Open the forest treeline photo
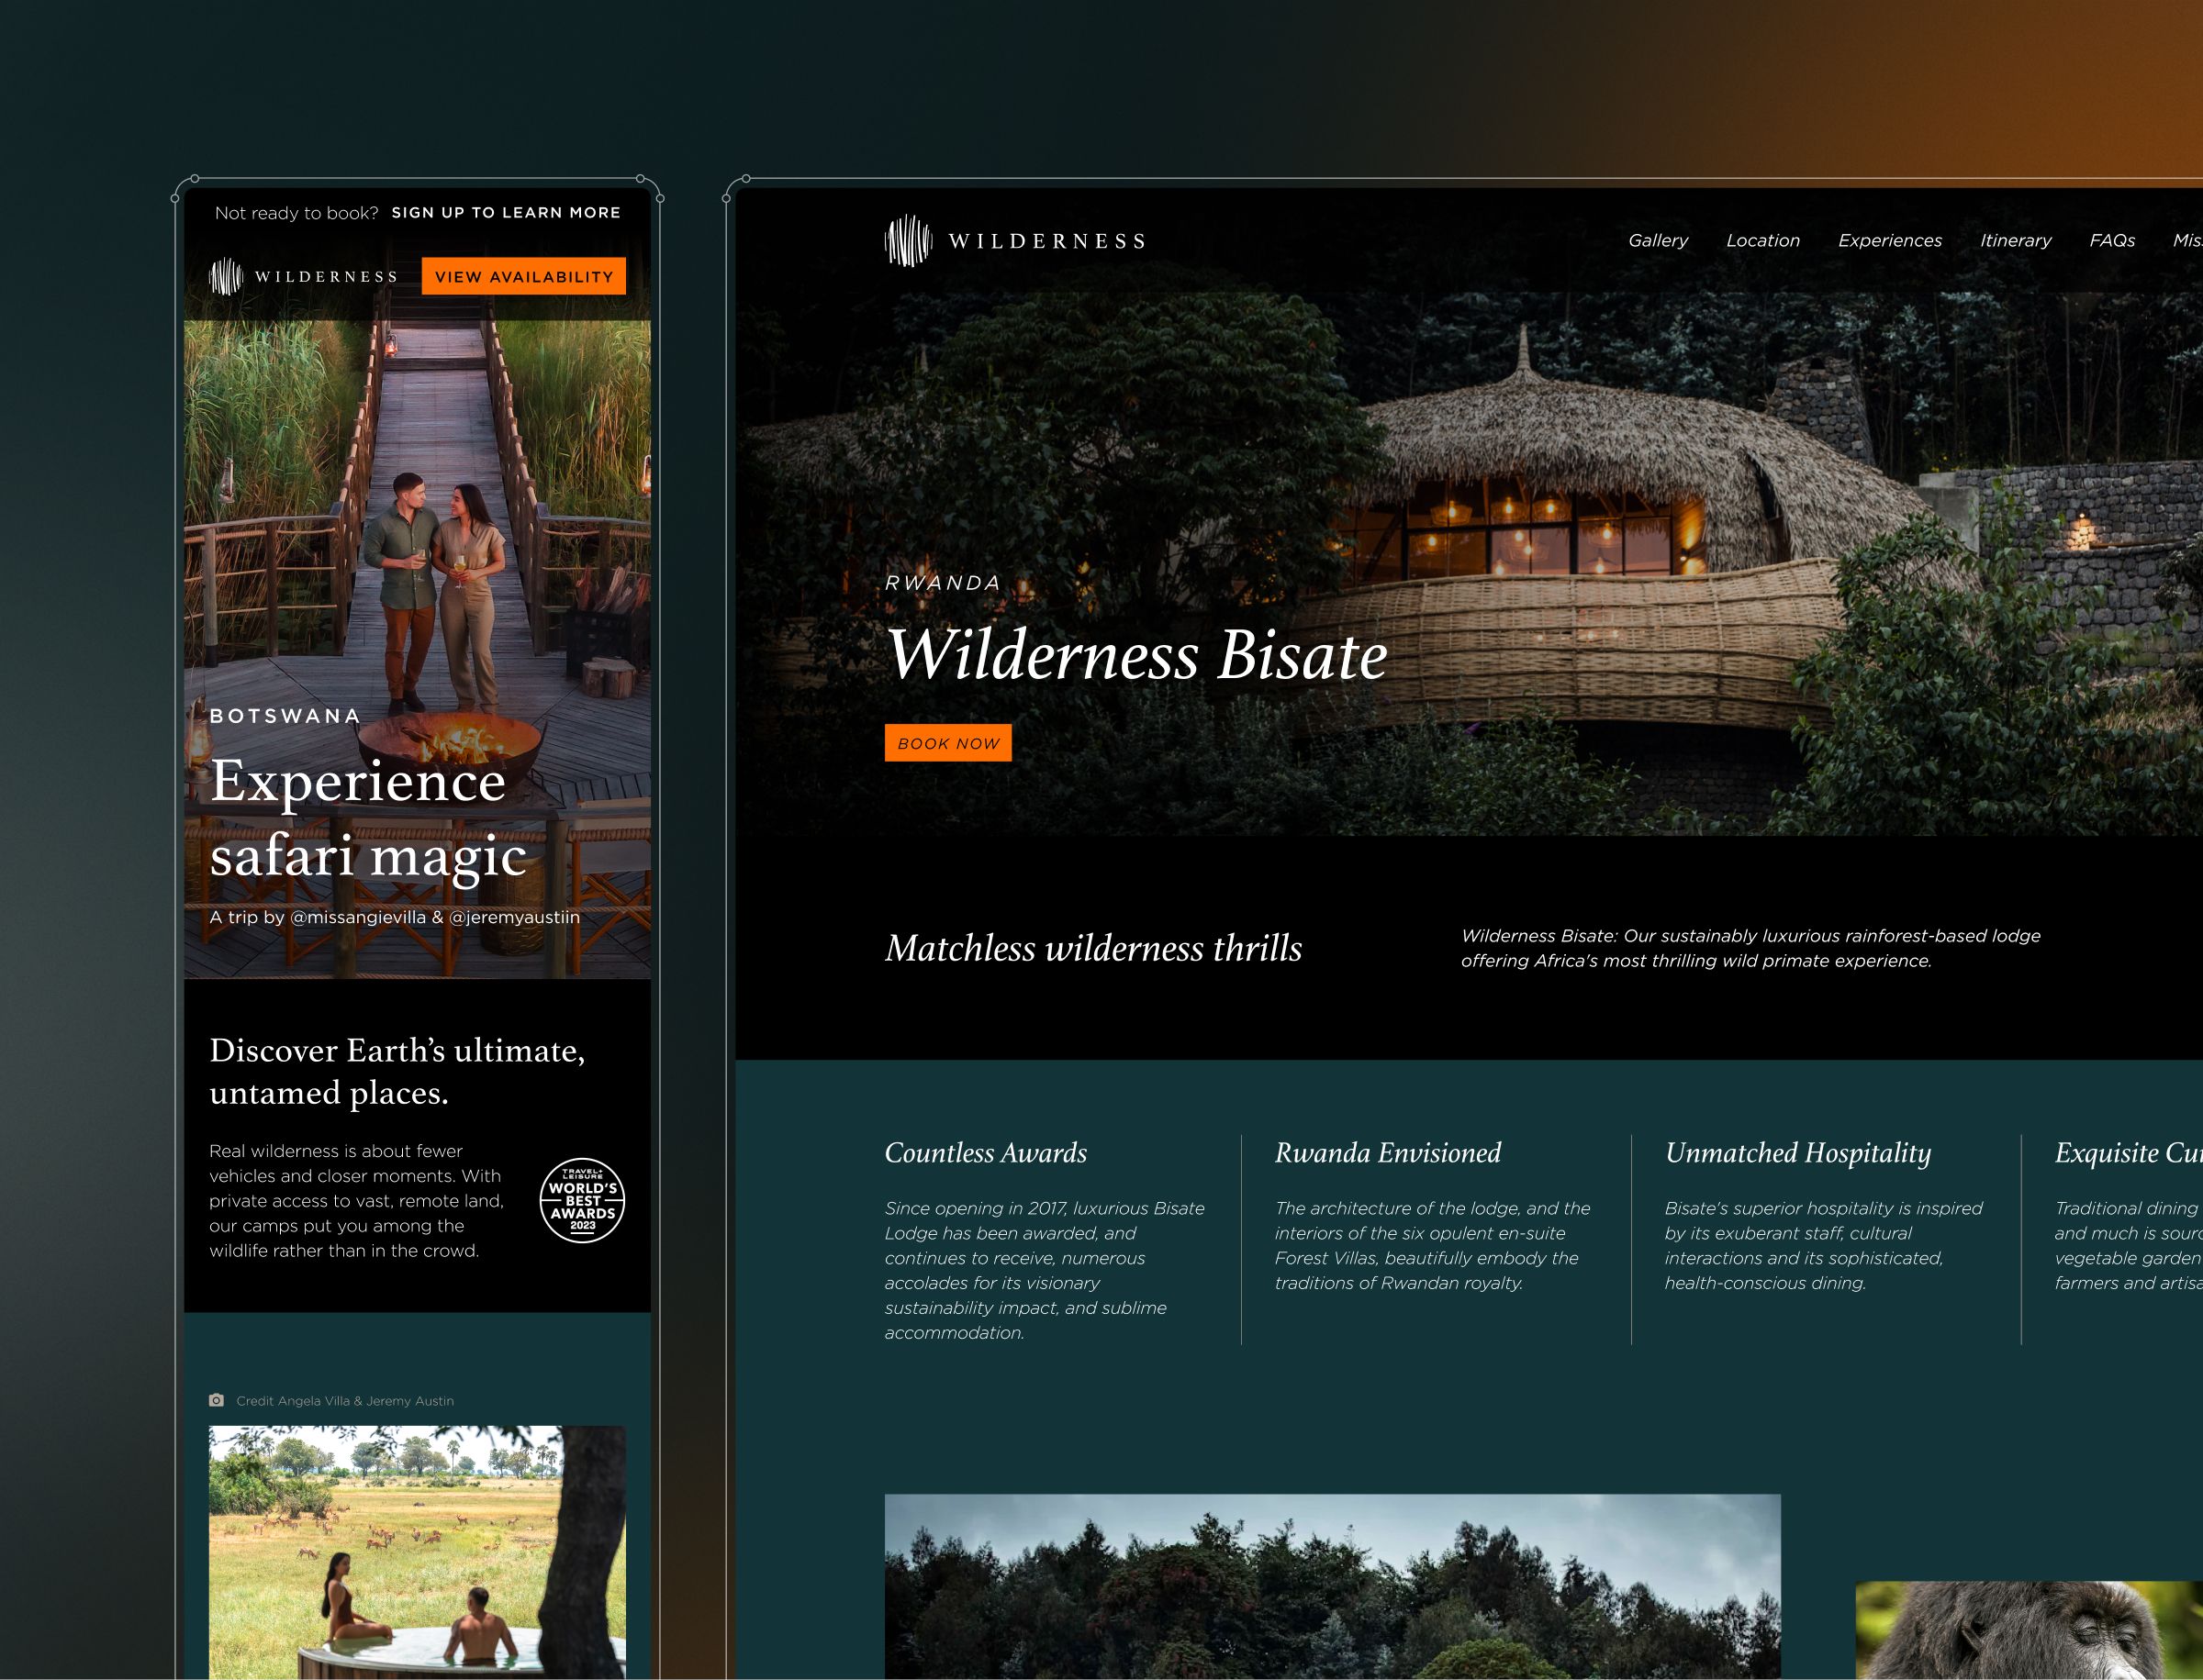This screenshot has width=2203, height=1680. 1333,1587
